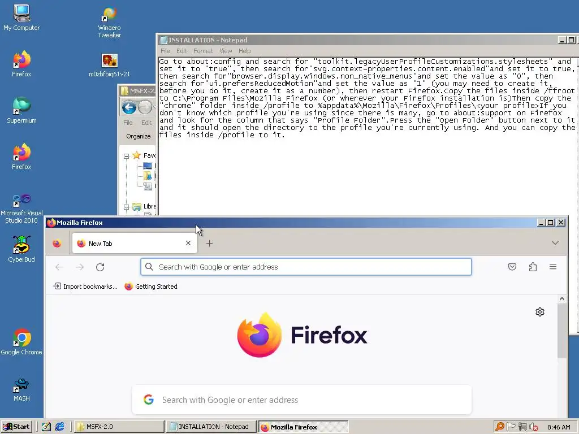579x434 pixels.
Task: Open the Firefox desktop shortcut above Supermium
Action: [x=21, y=63]
